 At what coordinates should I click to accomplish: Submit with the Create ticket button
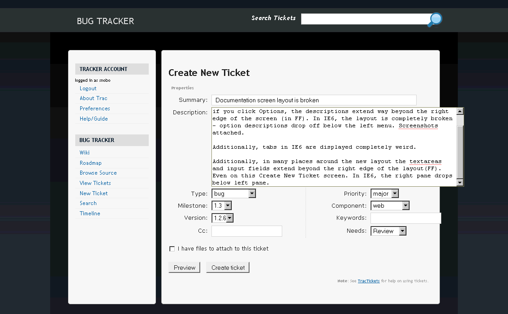[228, 268]
